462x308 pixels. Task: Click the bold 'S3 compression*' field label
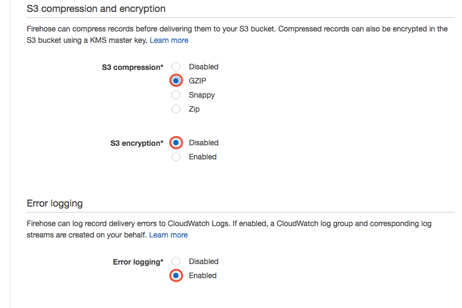(132, 67)
